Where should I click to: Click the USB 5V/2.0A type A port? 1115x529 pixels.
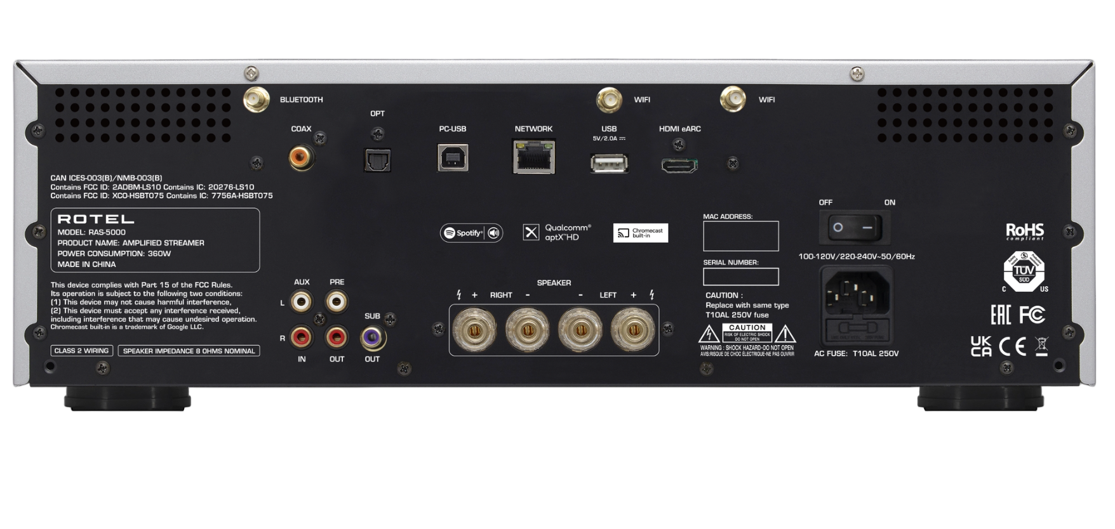pyautogui.click(x=609, y=164)
